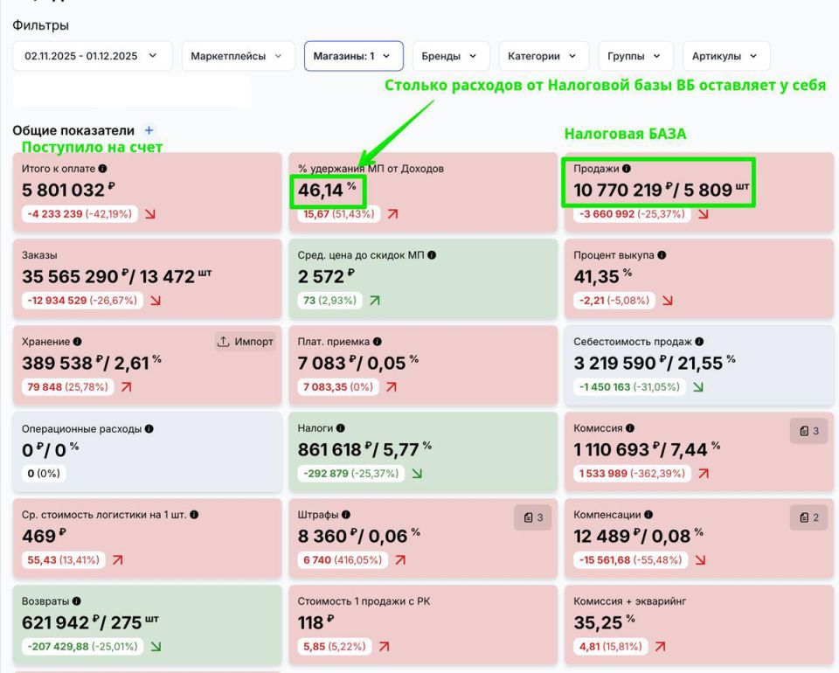This screenshot has height=673, width=839.
Task: Open the Магазины: 1 filter dropdown
Action: (353, 55)
